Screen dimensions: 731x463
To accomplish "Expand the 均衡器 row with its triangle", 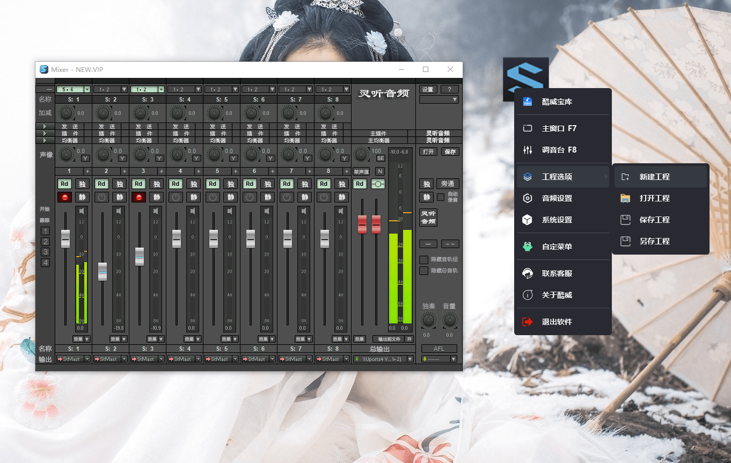I will coord(45,141).
